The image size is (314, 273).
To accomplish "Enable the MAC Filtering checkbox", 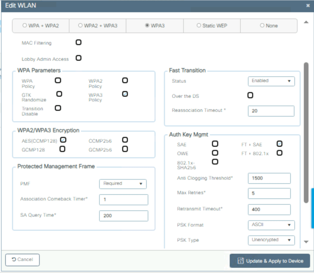I will tap(78, 42).
